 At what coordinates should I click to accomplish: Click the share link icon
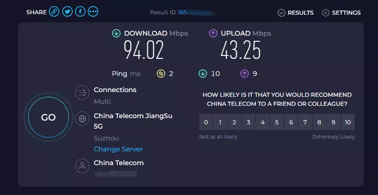54,12
